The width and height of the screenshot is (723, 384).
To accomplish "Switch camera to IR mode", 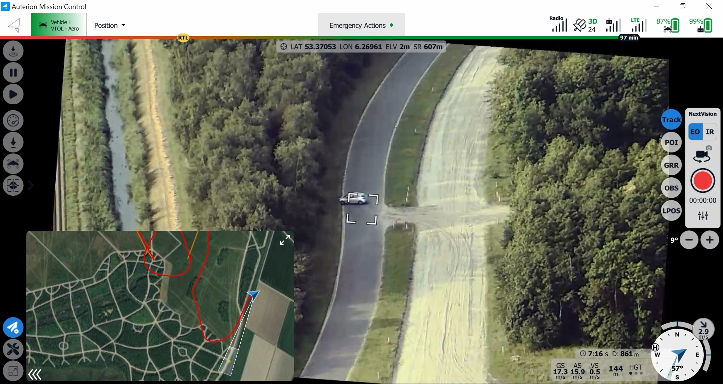I will [710, 132].
